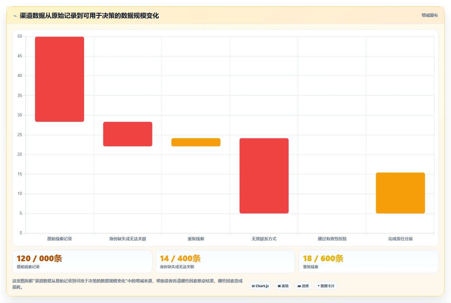Select the 数据卡片 tag chip

[x=326, y=286]
